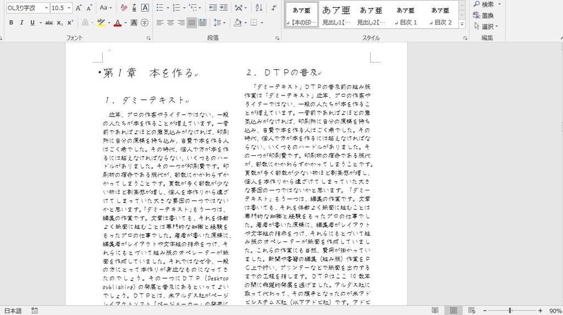Open borders dropdown arrow
Screen dimensions: 563x315
(x=262, y=22)
